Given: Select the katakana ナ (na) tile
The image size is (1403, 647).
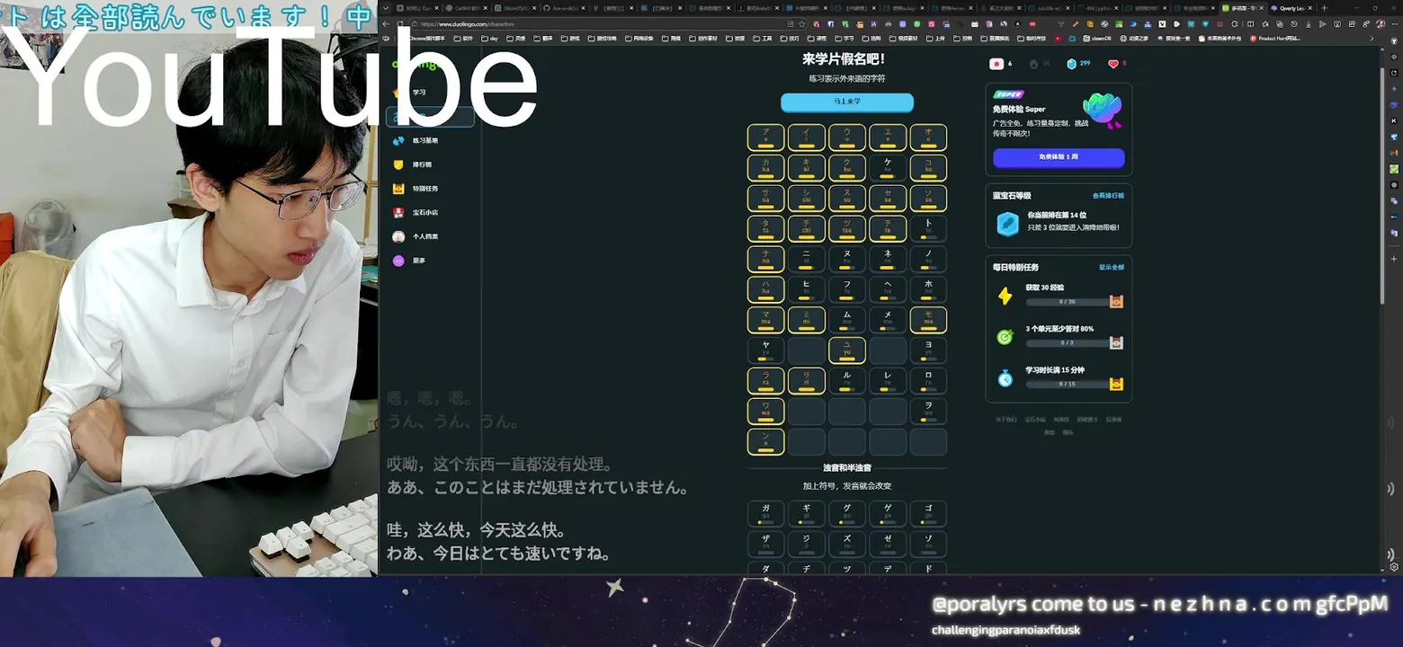Looking at the screenshot, I should coord(765,259).
